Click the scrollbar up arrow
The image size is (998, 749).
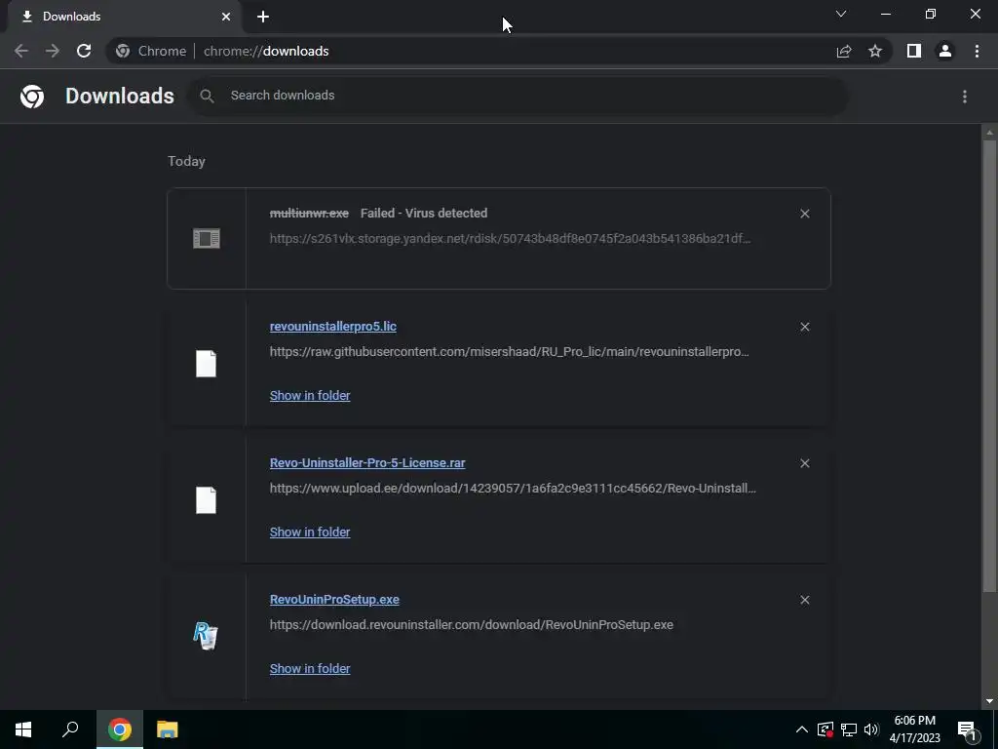point(989,133)
